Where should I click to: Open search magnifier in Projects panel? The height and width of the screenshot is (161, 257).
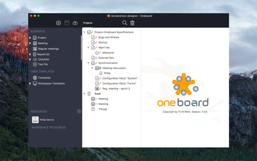pyautogui.click(x=125, y=23)
